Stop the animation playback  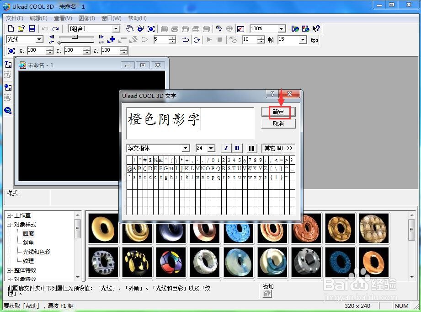(219, 39)
